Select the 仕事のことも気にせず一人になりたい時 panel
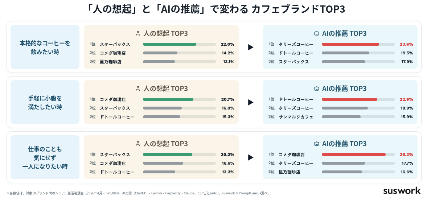This screenshot has width=427, height=202. coord(45,157)
